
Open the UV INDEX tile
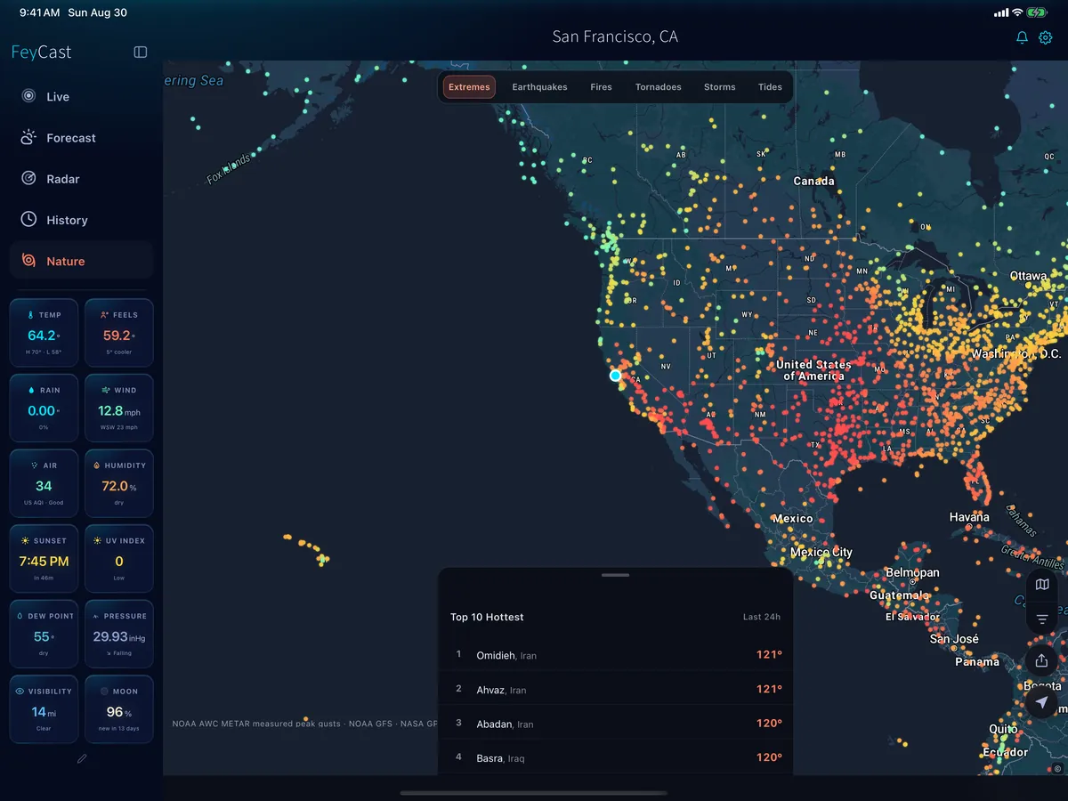[x=119, y=559]
